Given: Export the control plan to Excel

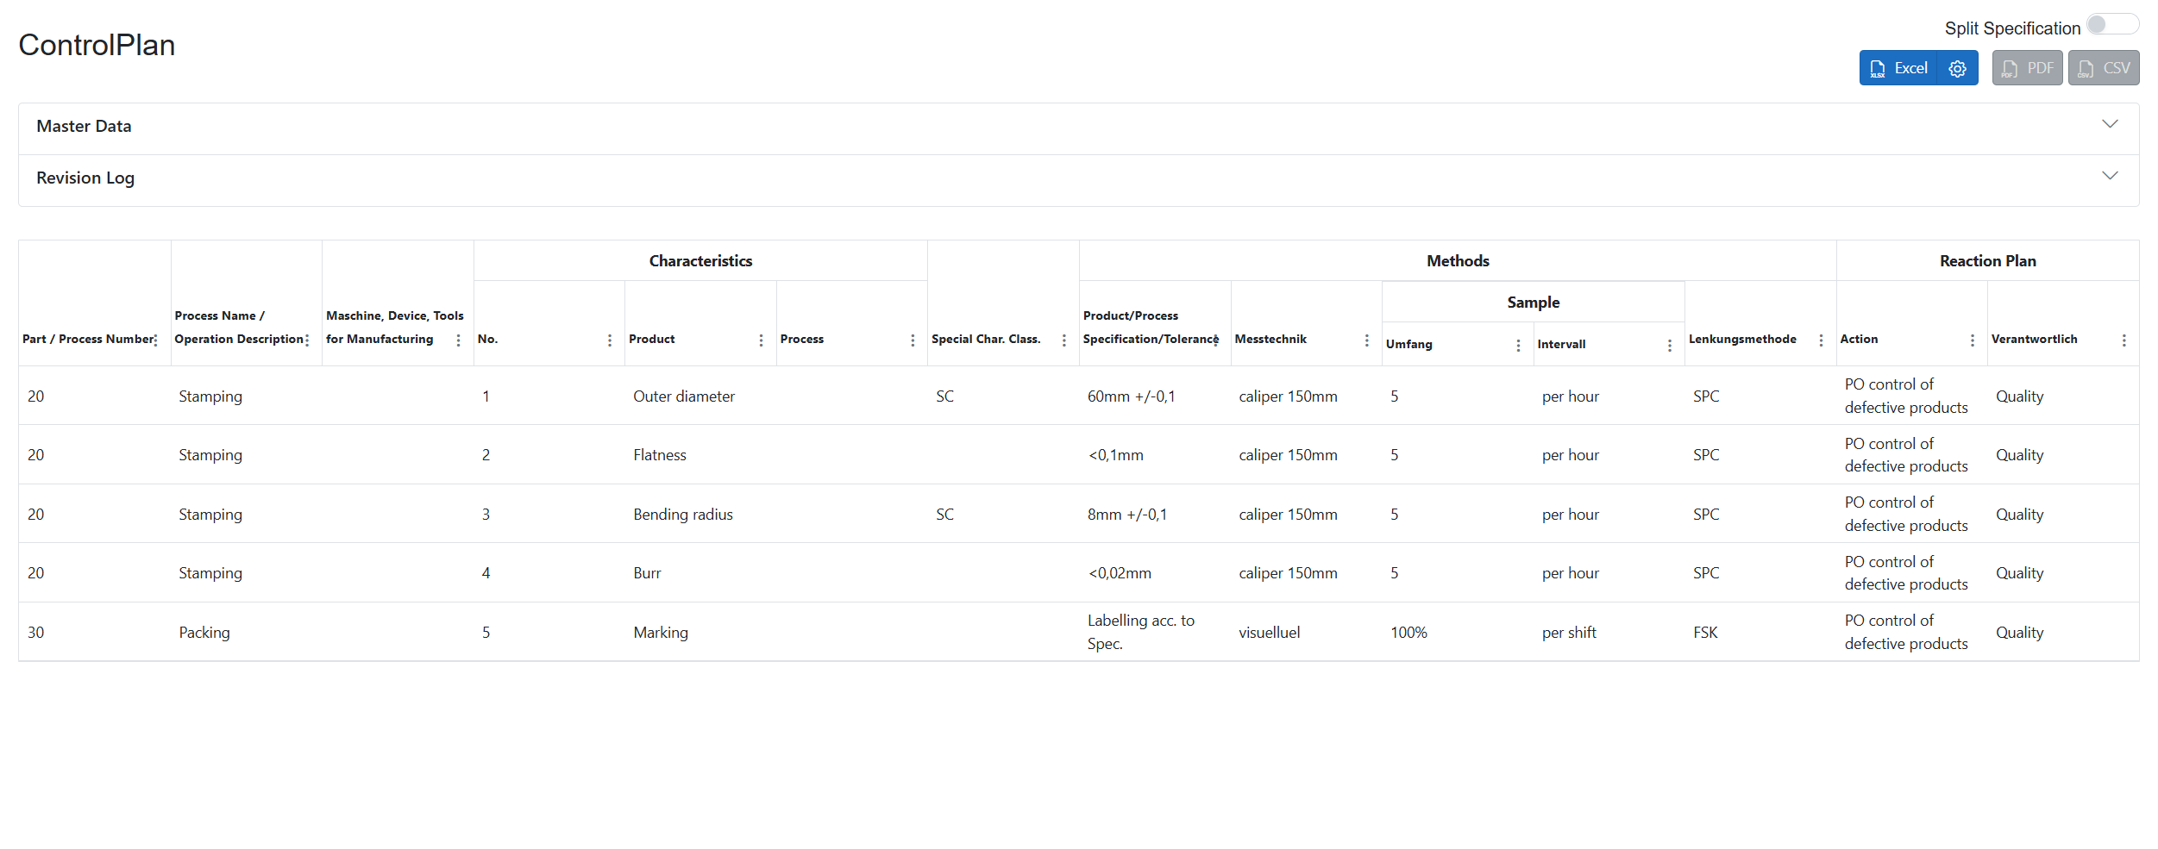Looking at the screenshot, I should click(x=1899, y=68).
